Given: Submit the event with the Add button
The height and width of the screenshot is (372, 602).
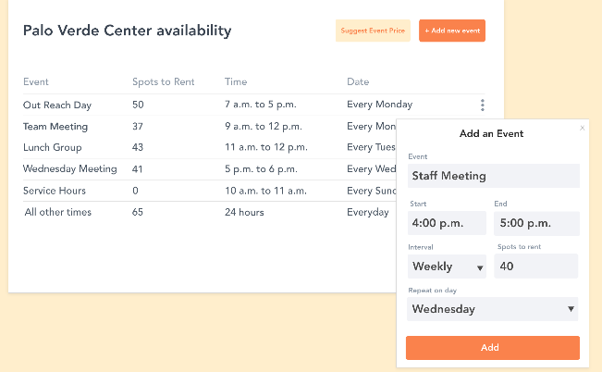Looking at the screenshot, I should click(x=493, y=348).
